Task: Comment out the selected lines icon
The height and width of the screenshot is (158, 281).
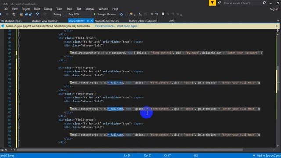Action: click(x=151, y=14)
